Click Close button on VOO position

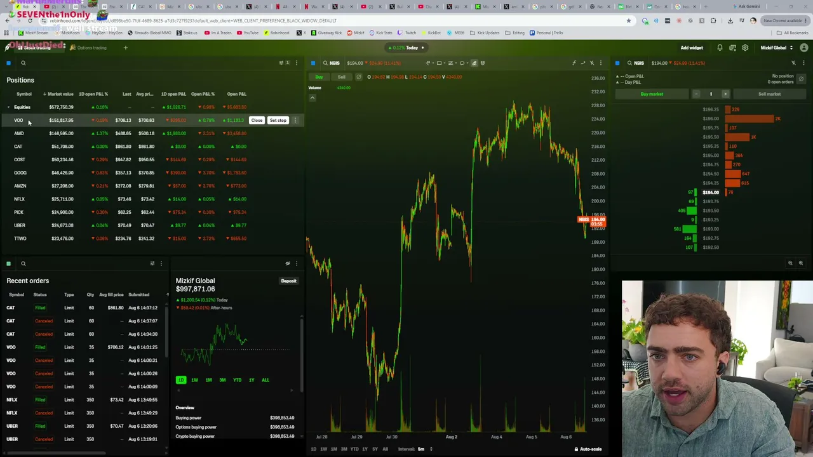pos(257,120)
